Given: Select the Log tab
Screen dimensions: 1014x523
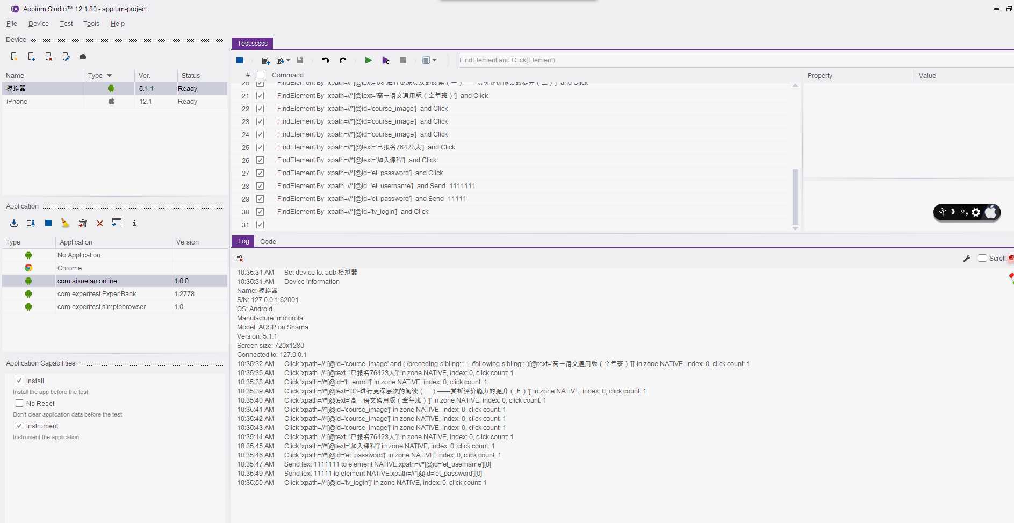Looking at the screenshot, I should tap(243, 241).
